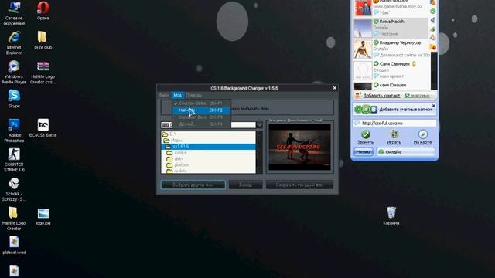Open the network neighborhood desktop icon

(x=14, y=13)
